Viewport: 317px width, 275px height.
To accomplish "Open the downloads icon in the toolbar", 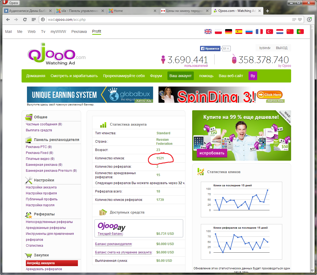I will [x=309, y=20].
